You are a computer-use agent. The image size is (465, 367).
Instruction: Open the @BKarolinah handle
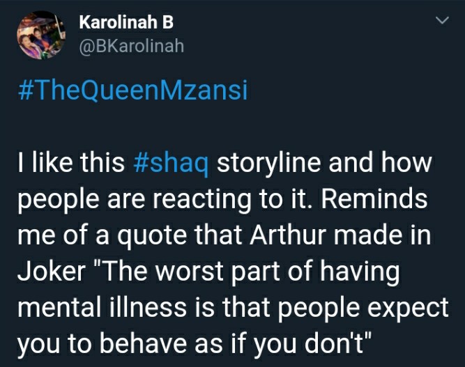pos(131,46)
